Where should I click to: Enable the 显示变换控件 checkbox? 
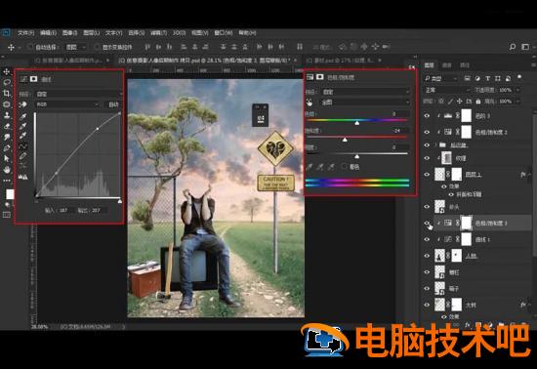point(97,47)
